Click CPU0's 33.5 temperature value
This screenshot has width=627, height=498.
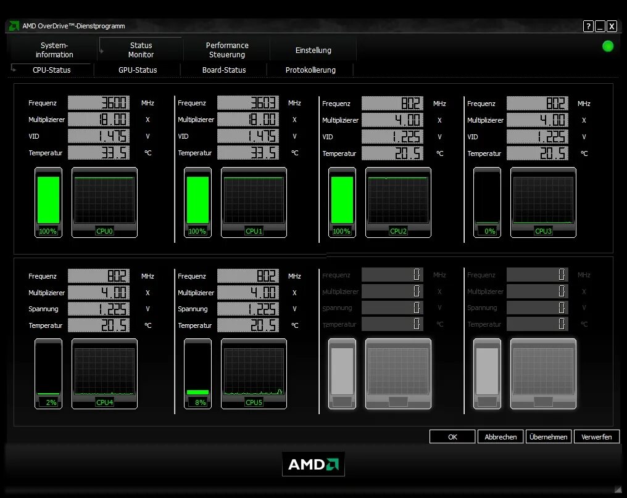pyautogui.click(x=99, y=153)
